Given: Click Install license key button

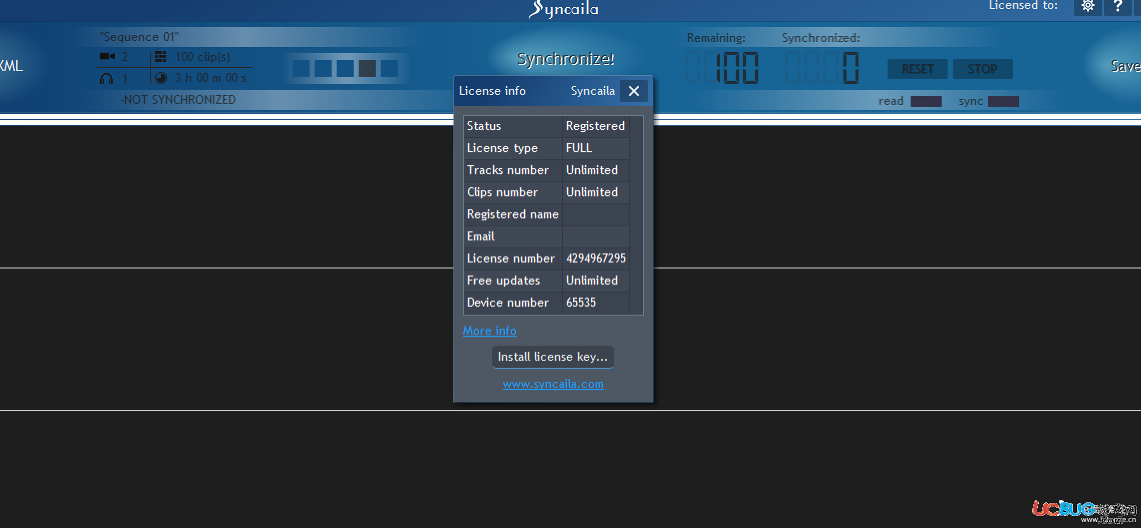Looking at the screenshot, I should 552,357.
